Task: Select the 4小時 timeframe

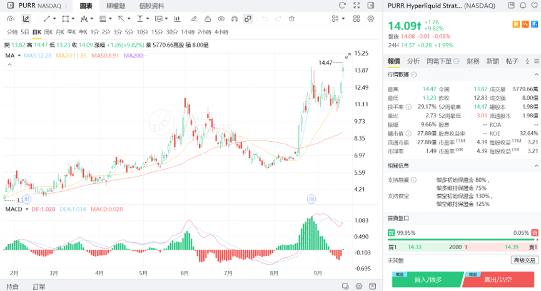Action: point(221,32)
